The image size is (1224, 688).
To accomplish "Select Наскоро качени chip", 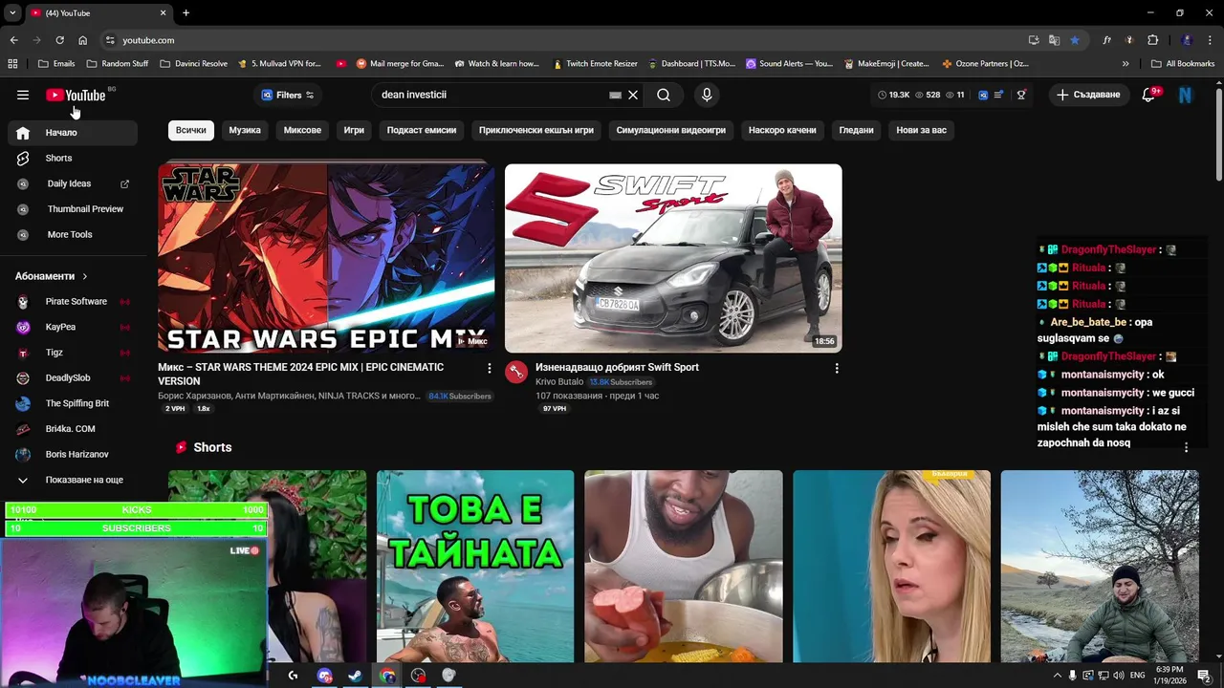I will pos(782,130).
